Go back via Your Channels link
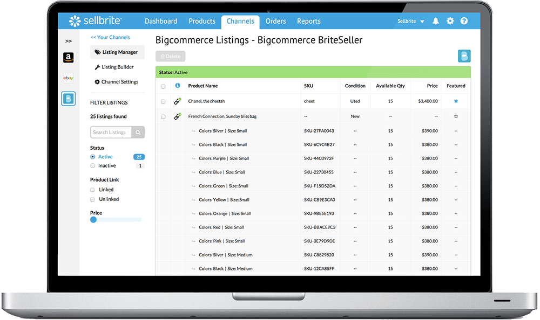 tap(110, 37)
